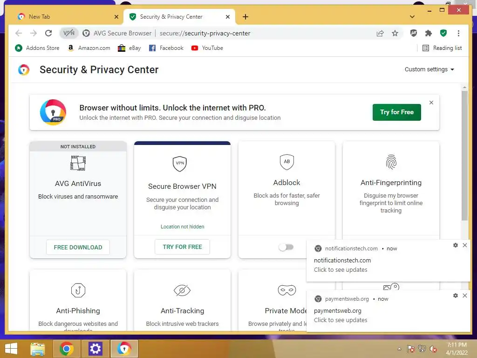Screen dimensions: 477x358
Task: Open the Settings gear app in the taskbar
Action: pyautogui.click(x=95, y=349)
